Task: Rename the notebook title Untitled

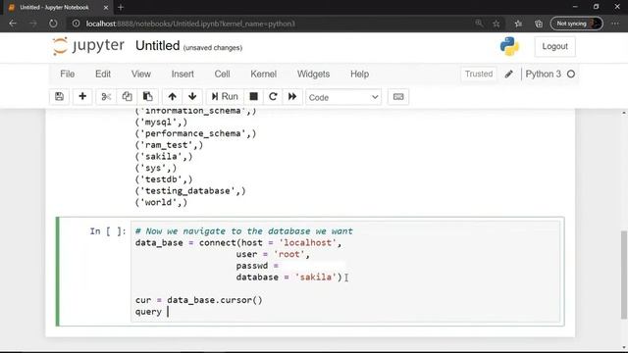Action: point(157,46)
